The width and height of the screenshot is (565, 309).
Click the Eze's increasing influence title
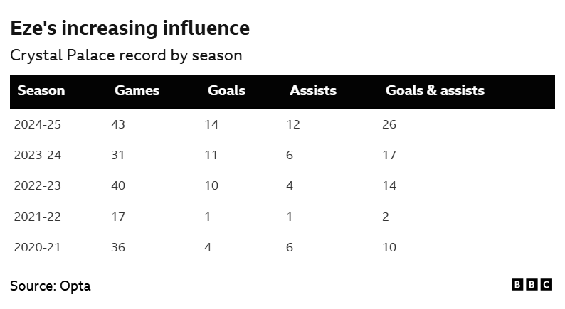(x=130, y=28)
